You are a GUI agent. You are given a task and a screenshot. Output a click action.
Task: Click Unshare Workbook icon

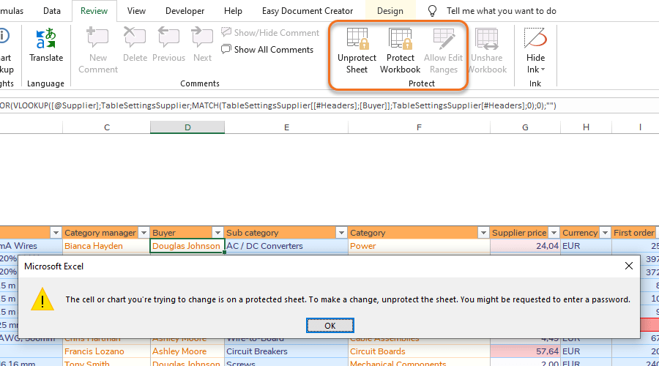coord(487,39)
